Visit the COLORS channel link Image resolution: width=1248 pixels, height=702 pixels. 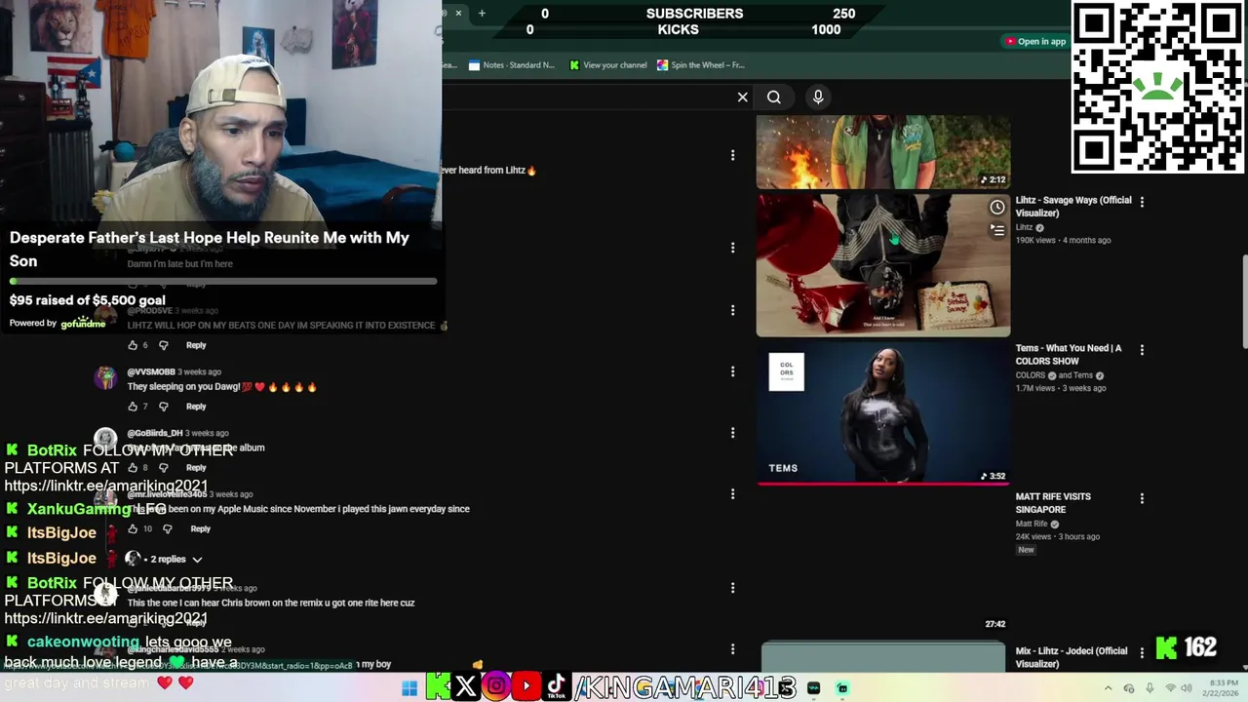click(1031, 375)
